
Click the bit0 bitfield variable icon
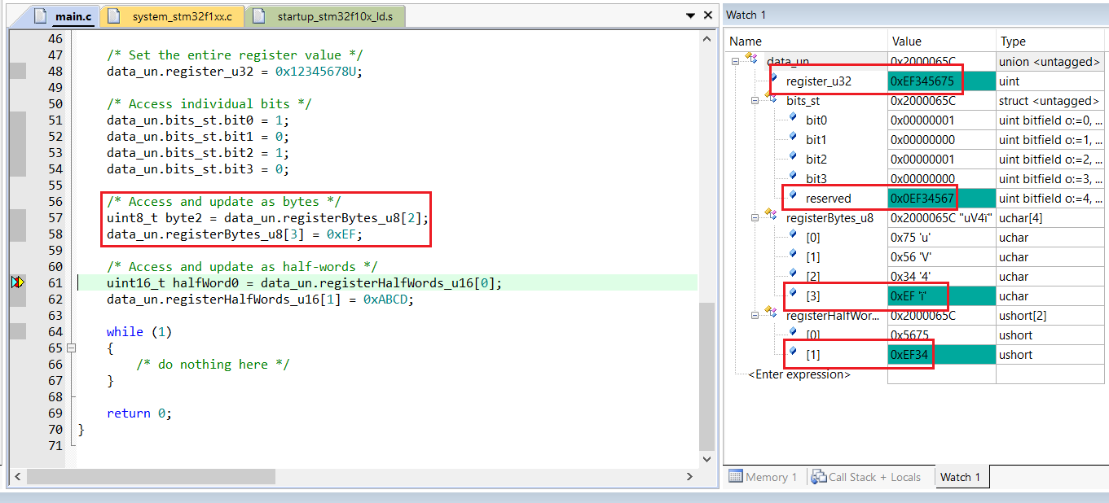pyautogui.click(x=793, y=119)
